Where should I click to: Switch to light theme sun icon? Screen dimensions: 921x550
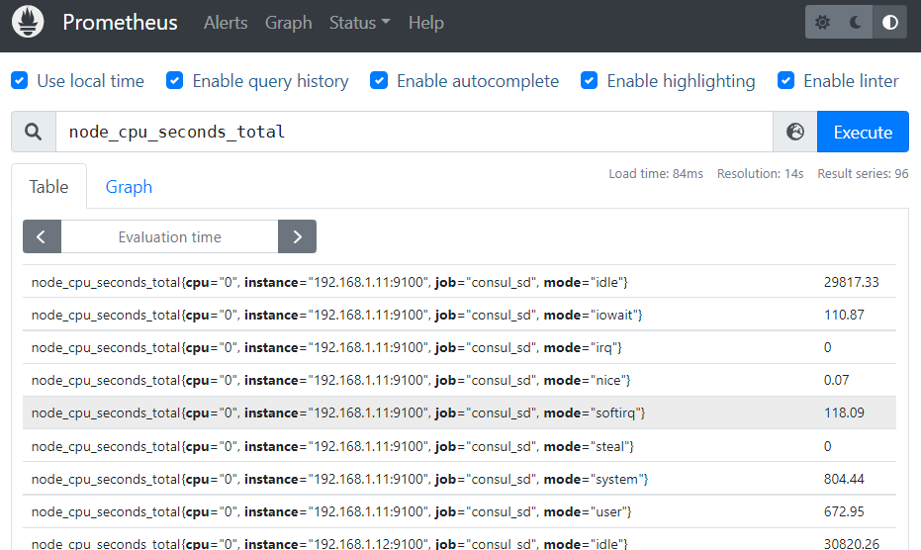[x=822, y=23]
